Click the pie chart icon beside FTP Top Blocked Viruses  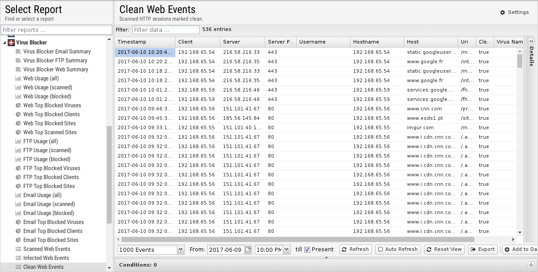pos(18,168)
